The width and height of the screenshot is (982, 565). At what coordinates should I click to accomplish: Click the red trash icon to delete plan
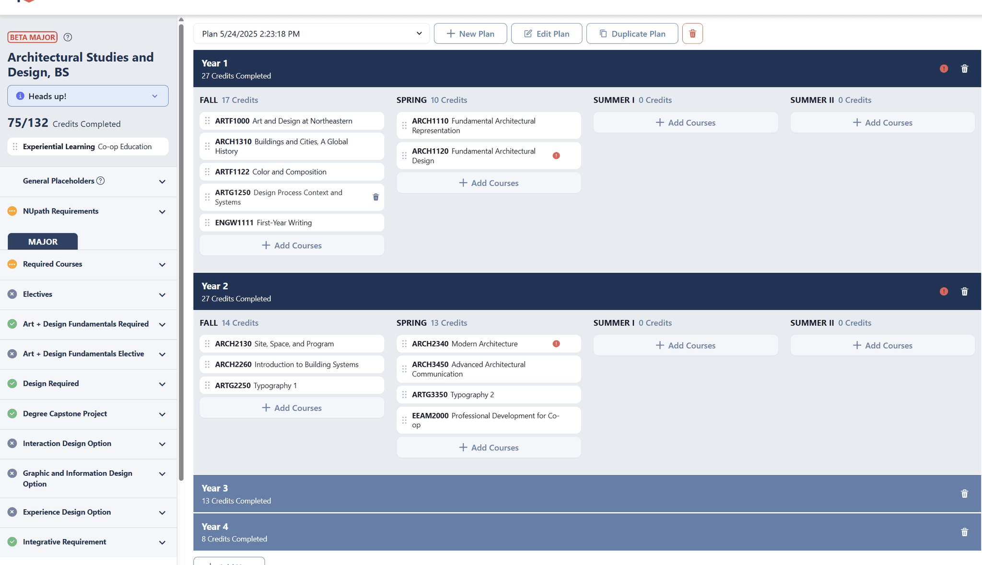pos(692,33)
